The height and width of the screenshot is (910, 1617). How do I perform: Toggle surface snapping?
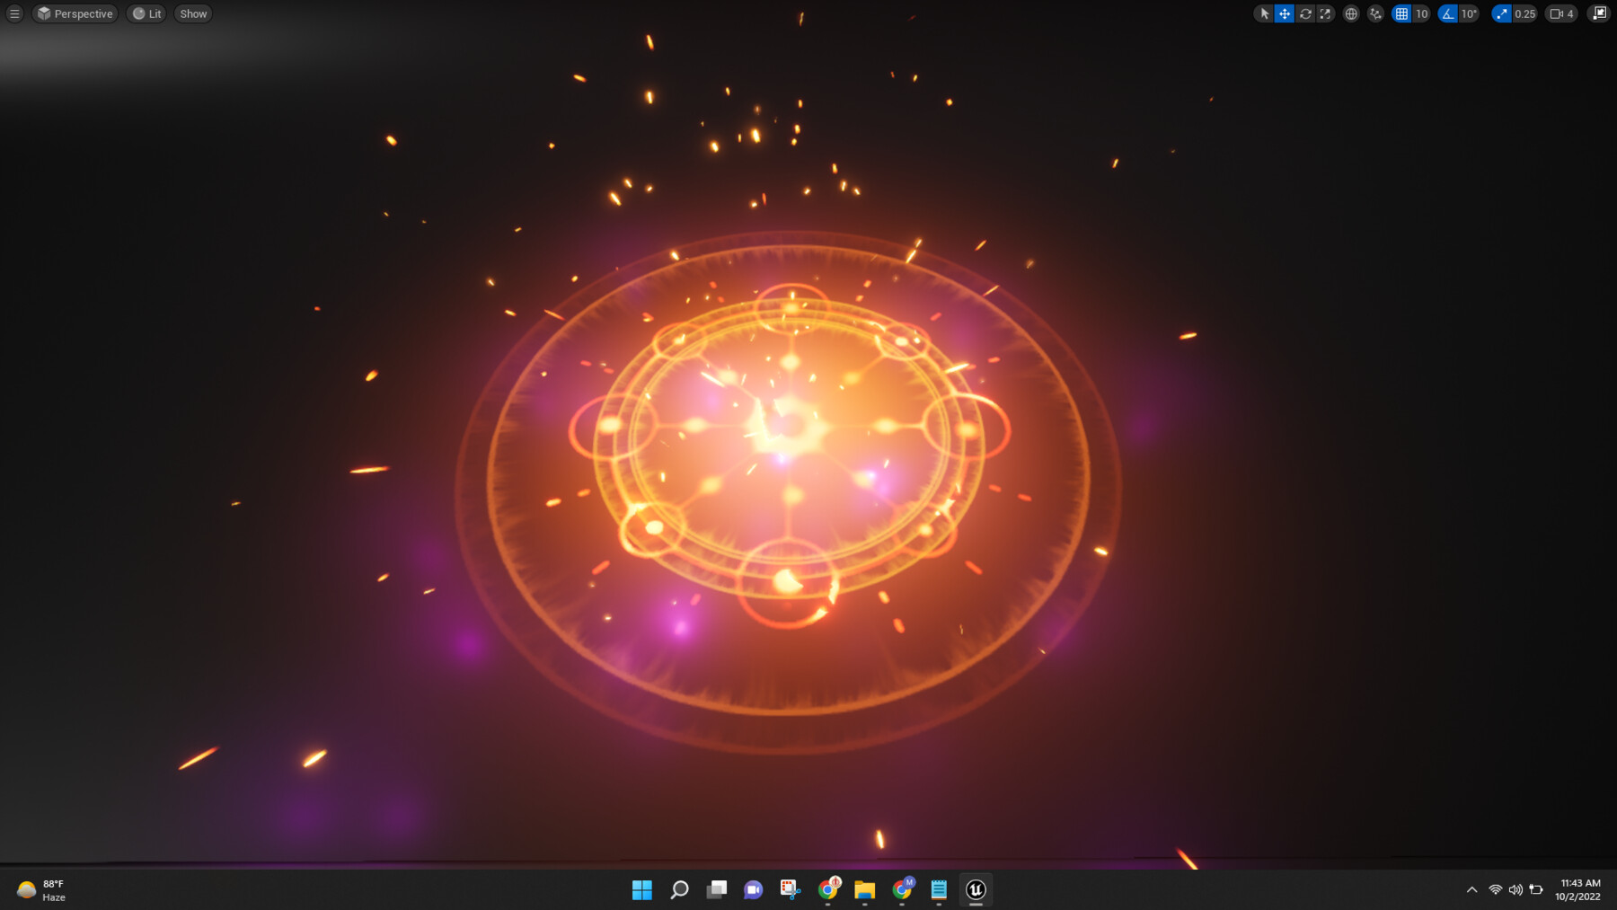click(1375, 13)
